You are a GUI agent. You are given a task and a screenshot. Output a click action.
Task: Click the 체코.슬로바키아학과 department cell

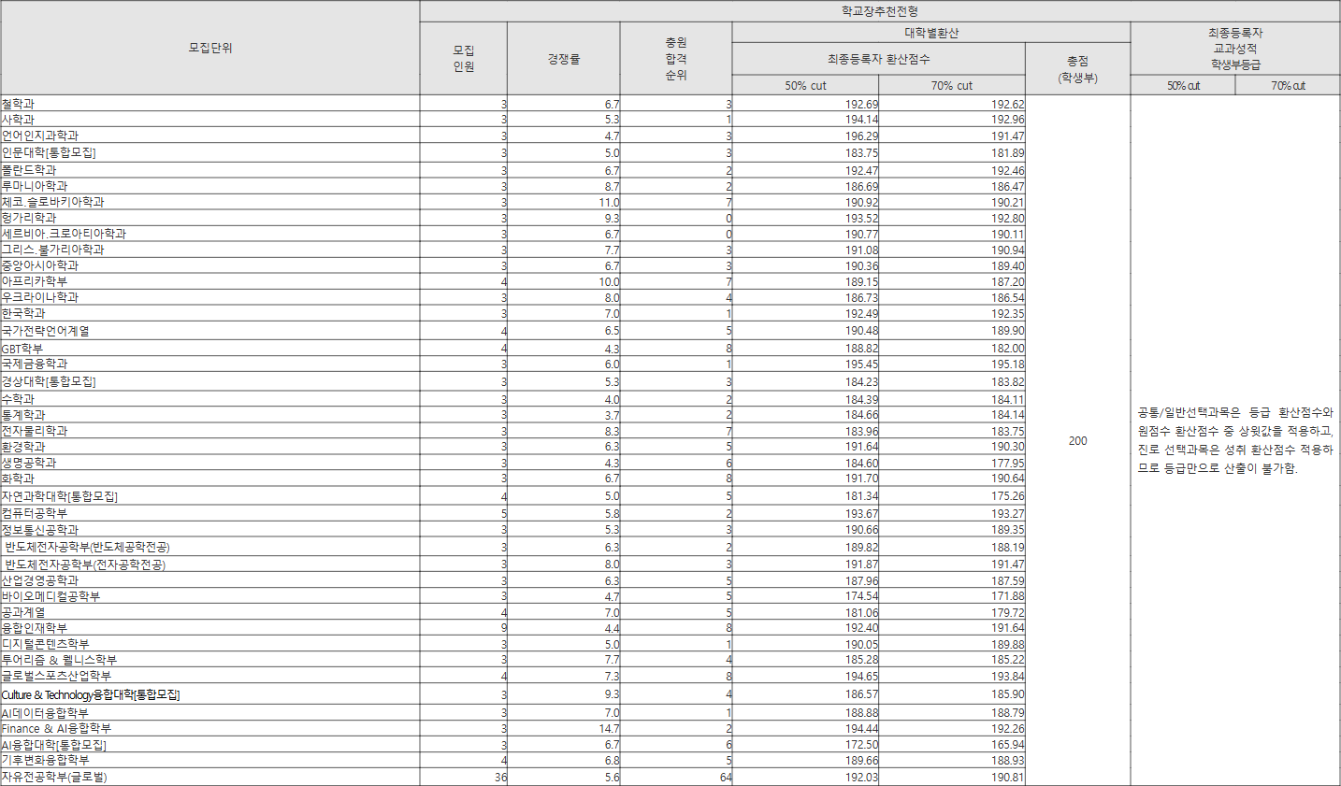point(53,202)
